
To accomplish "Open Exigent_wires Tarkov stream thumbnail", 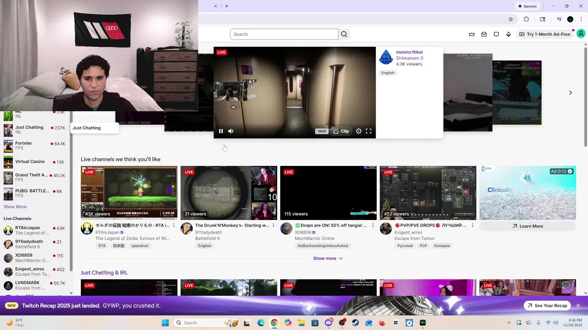I will tap(428, 193).
